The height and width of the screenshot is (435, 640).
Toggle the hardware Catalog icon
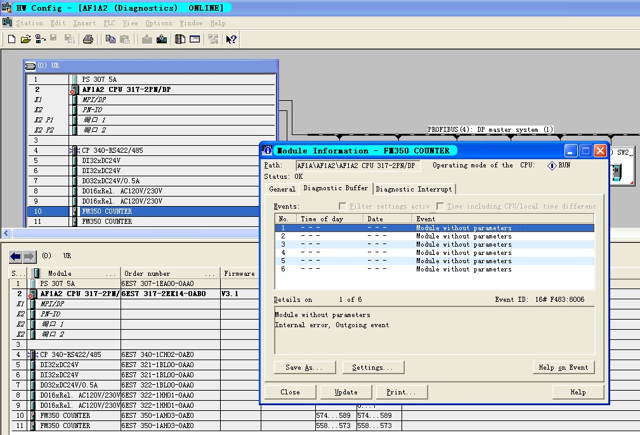click(x=180, y=39)
